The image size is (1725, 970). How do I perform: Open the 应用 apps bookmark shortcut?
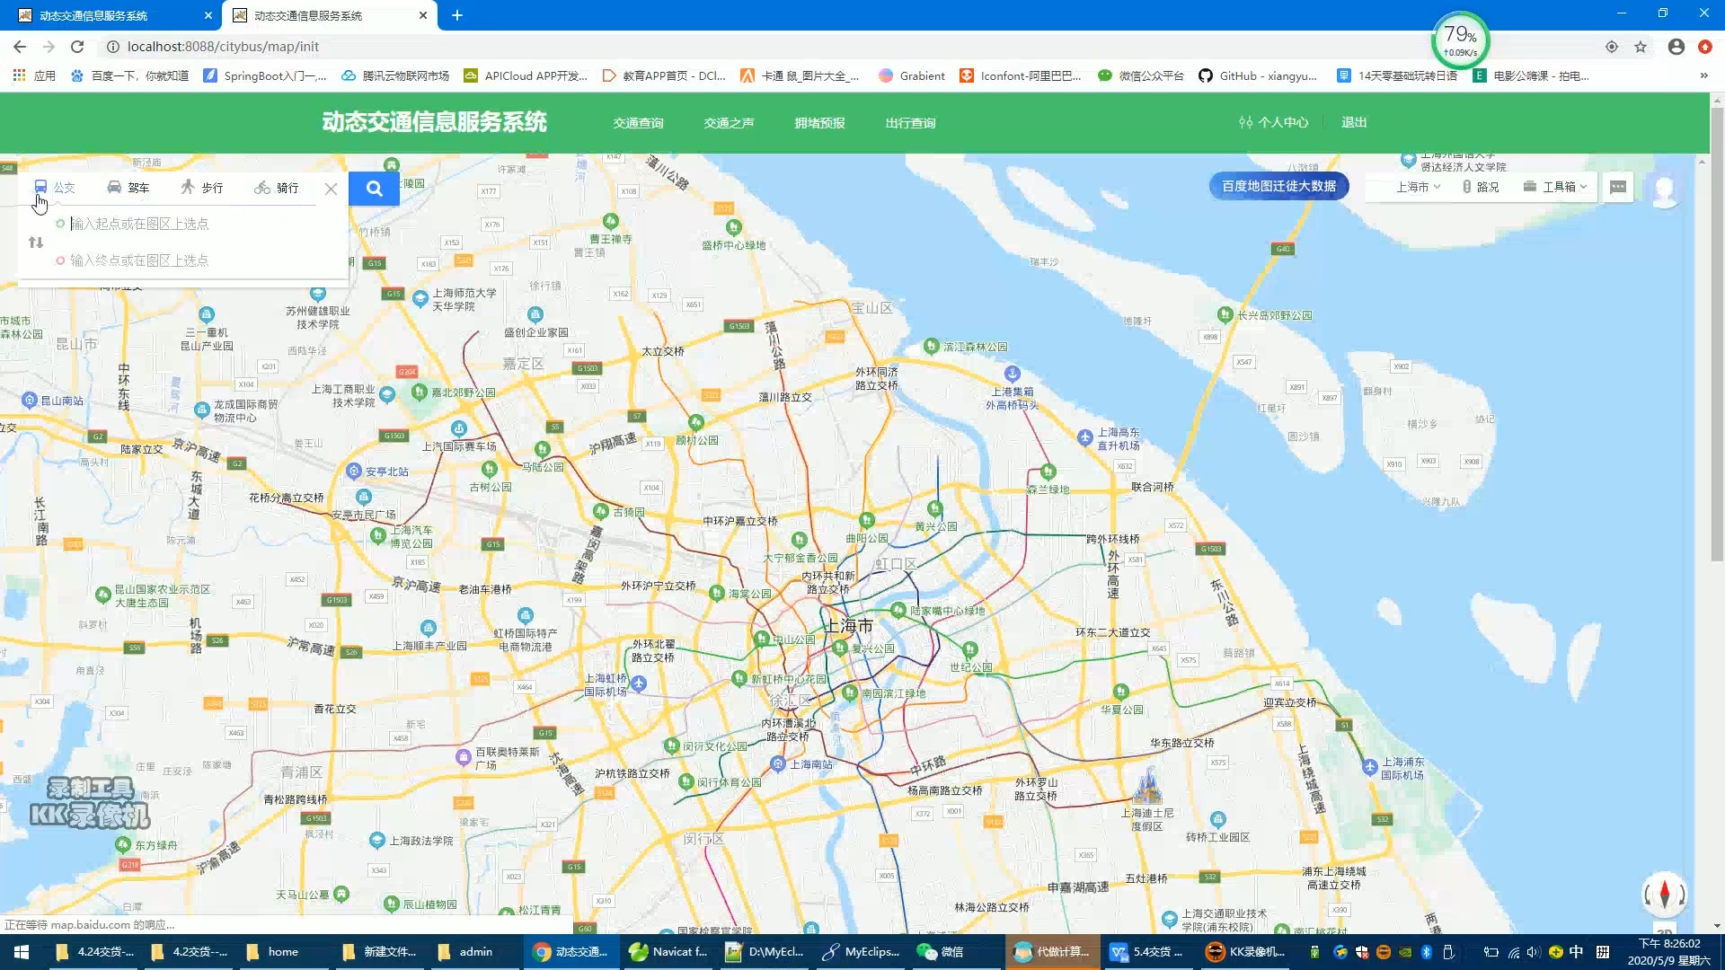tap(34, 75)
